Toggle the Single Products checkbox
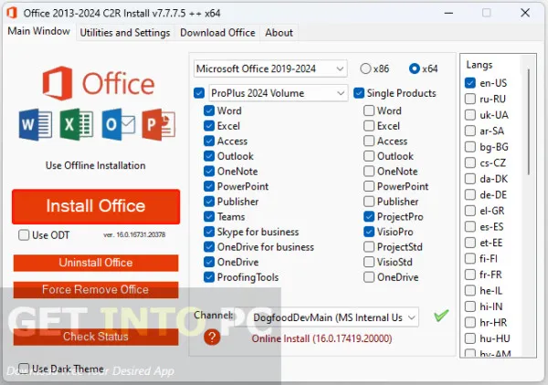The width and height of the screenshot is (548, 385). pyautogui.click(x=359, y=93)
